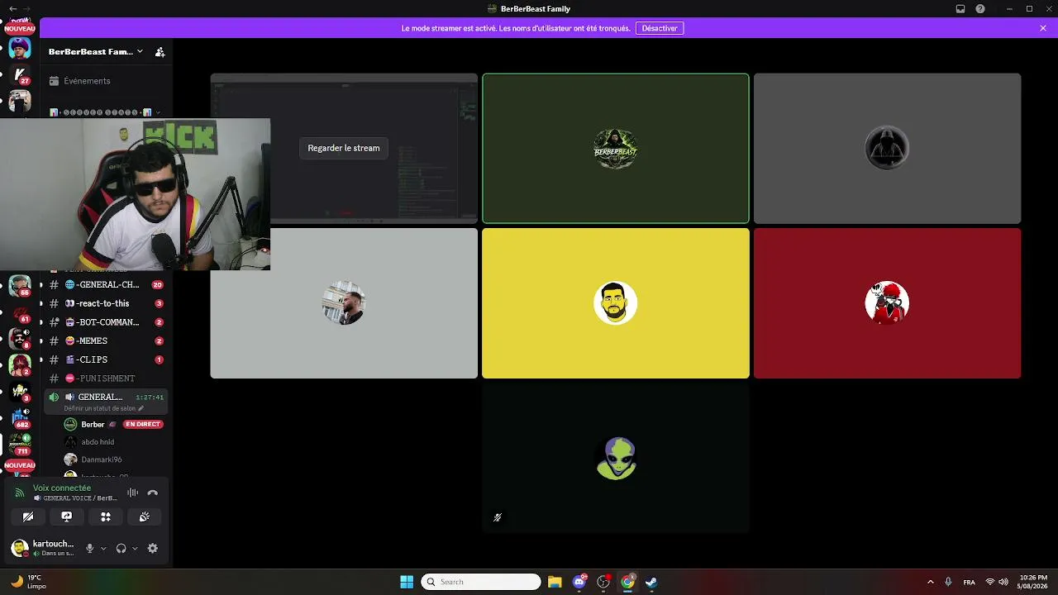Click user Berber in voice list
The image size is (1058, 595).
pos(93,424)
